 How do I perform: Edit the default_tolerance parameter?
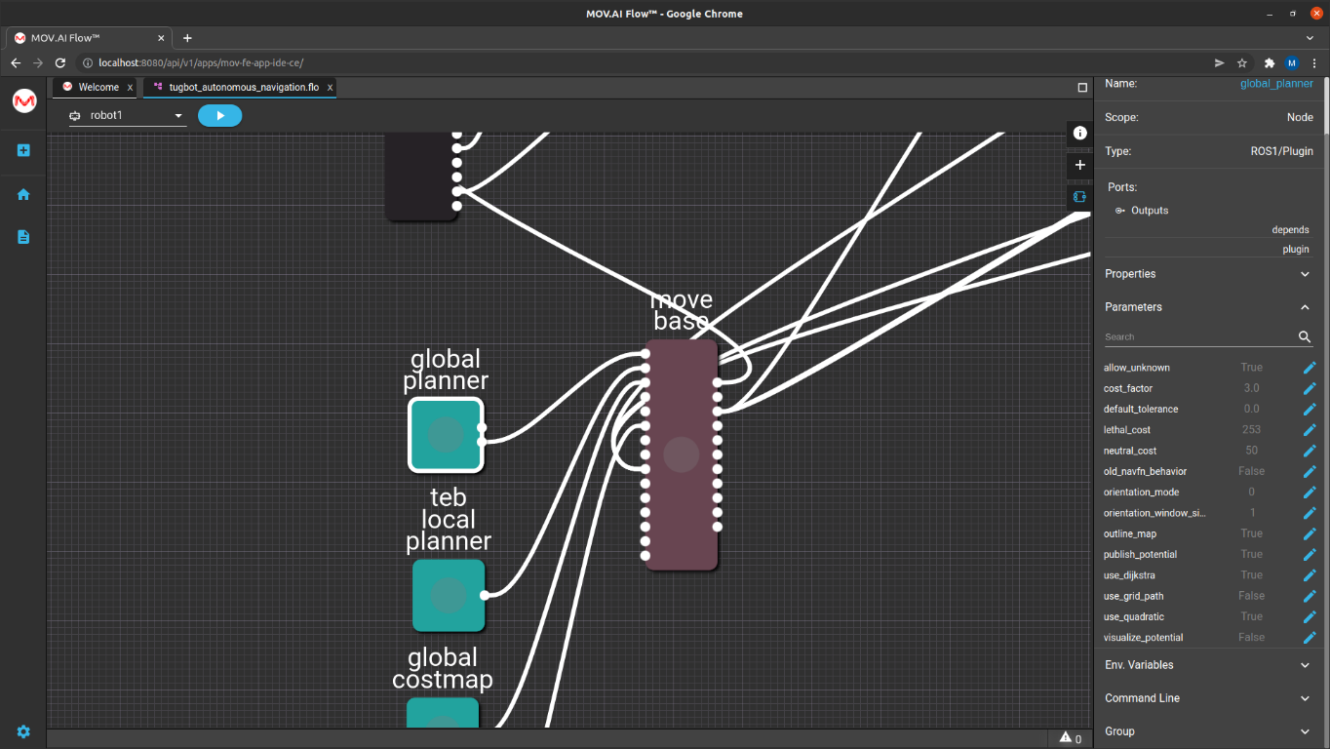click(x=1310, y=409)
